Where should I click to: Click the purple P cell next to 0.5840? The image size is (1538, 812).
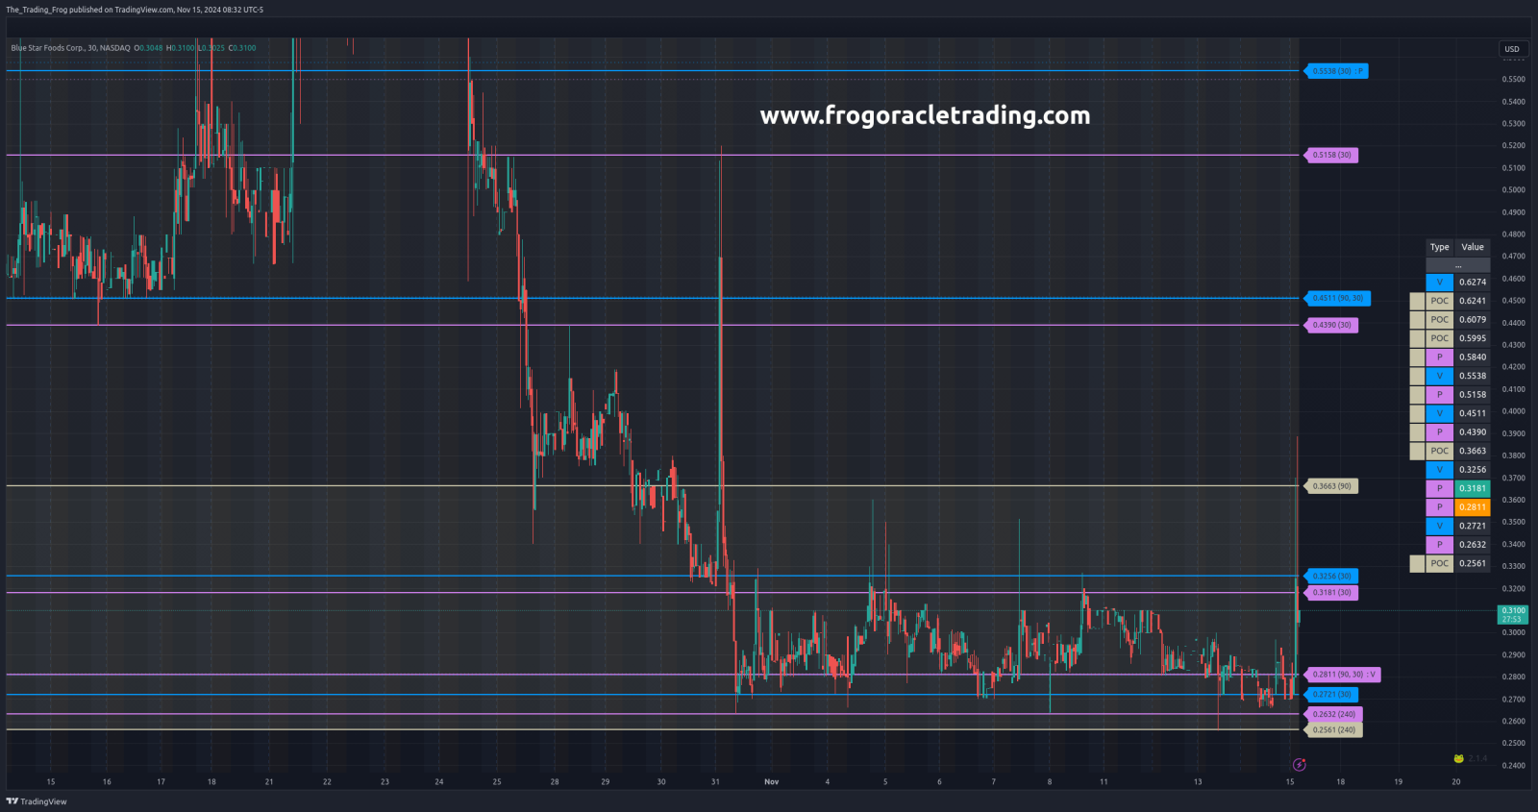(1440, 357)
